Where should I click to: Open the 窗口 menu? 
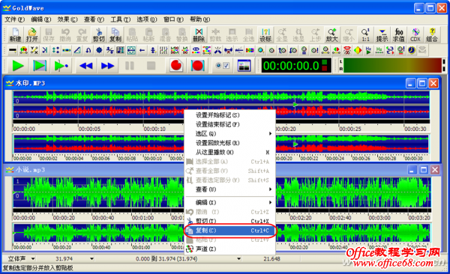click(x=173, y=19)
